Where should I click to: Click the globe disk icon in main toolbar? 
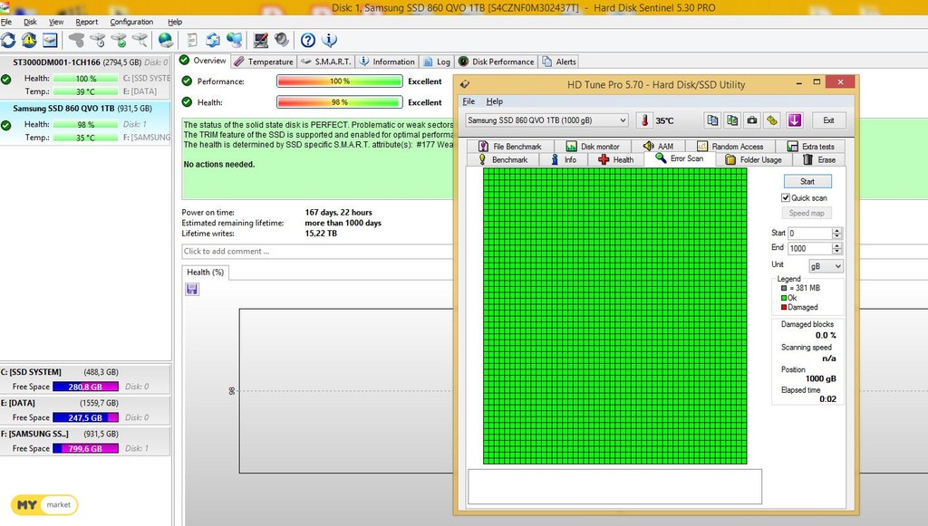166,41
